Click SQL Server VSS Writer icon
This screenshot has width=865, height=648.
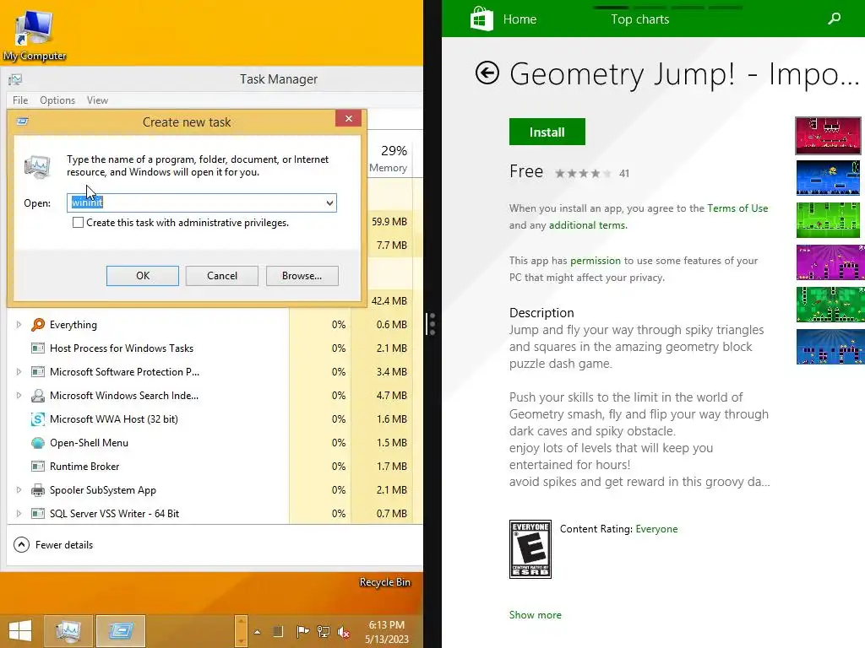(x=37, y=514)
